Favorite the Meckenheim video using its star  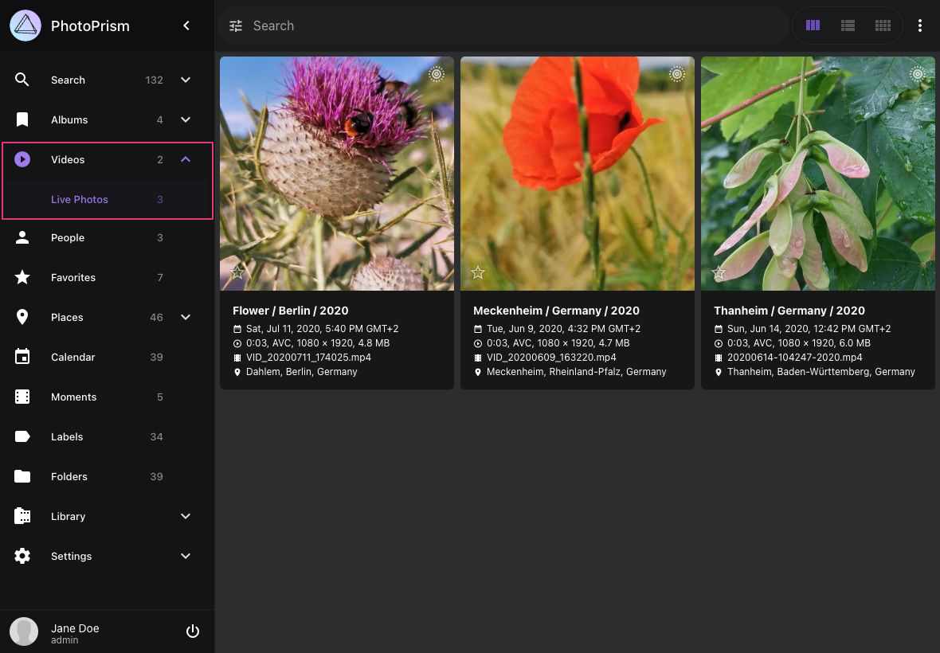478,272
